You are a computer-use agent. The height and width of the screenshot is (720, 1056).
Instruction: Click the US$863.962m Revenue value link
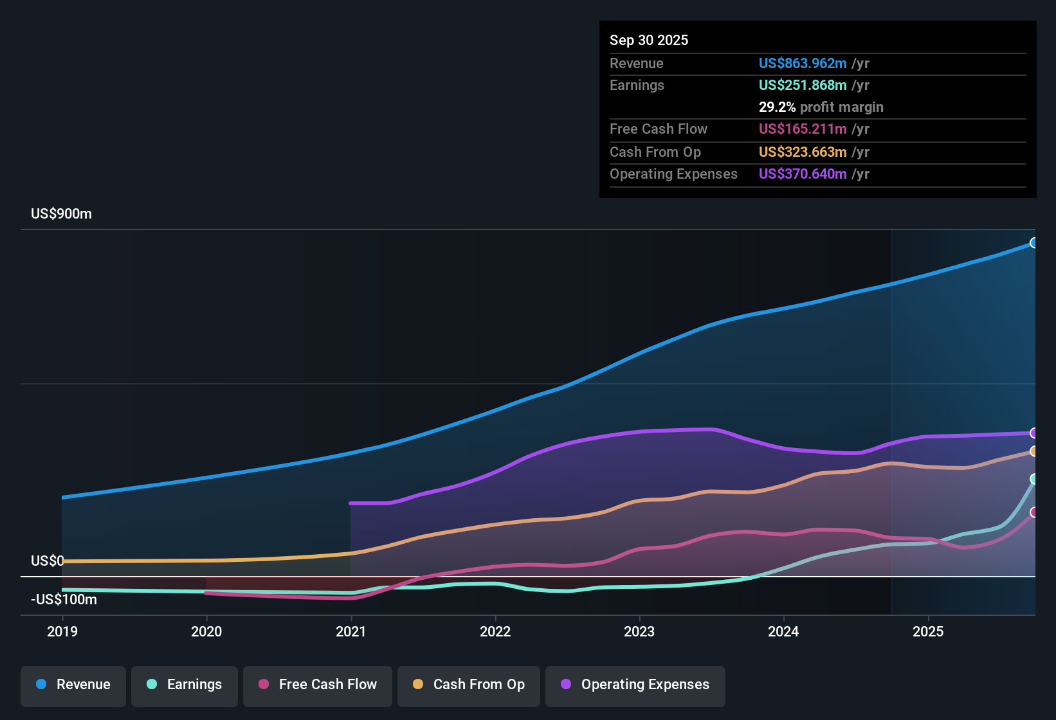click(803, 64)
